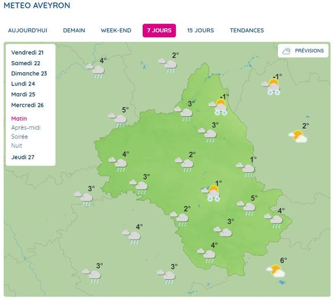Select the Soirée time period
This screenshot has height=300, width=333.
pos(19,137)
